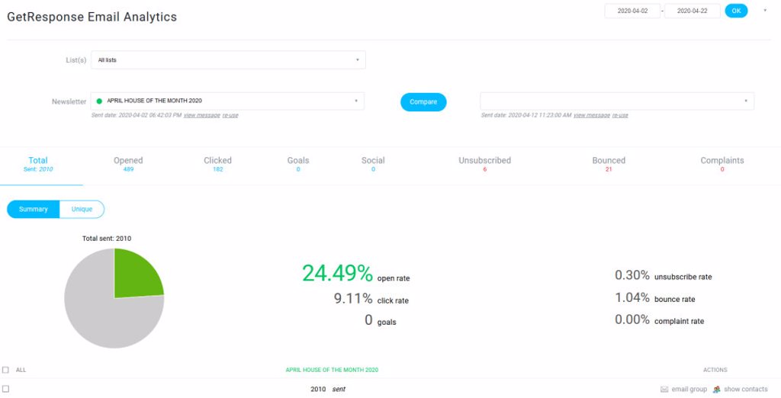Select the Clicked tab

[x=217, y=165]
